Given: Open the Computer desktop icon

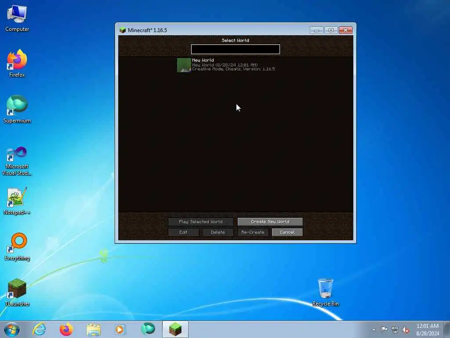Looking at the screenshot, I should pyautogui.click(x=17, y=18).
